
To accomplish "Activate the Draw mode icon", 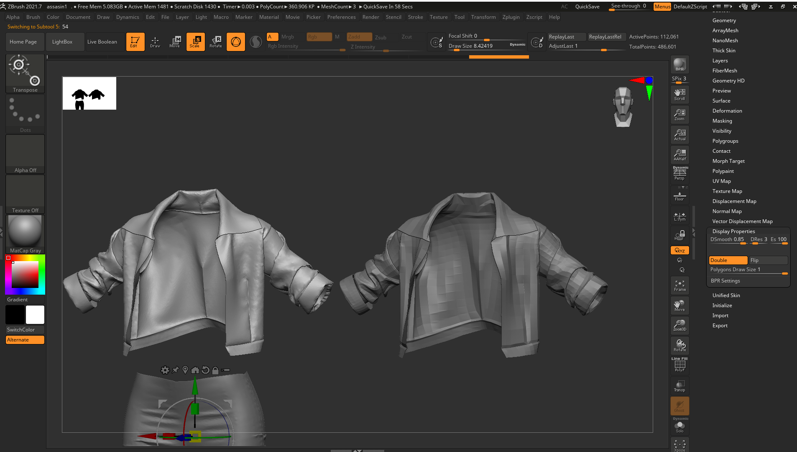I will pyautogui.click(x=155, y=41).
